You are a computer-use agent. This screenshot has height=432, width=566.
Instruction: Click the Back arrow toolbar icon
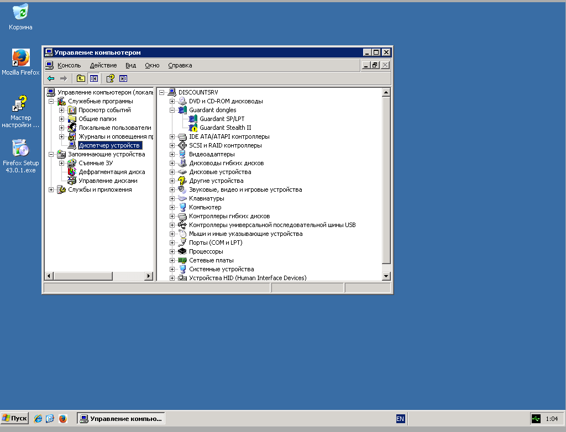(x=51, y=78)
